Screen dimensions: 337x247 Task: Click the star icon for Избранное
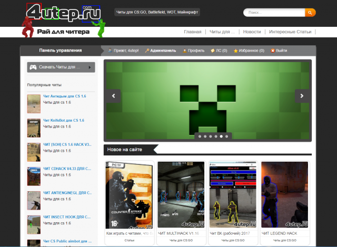click(236, 51)
